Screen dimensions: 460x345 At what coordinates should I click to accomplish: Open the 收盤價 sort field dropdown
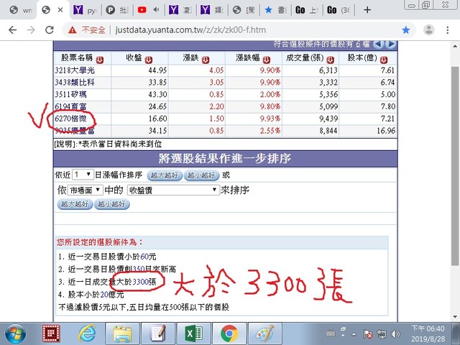coord(172,190)
